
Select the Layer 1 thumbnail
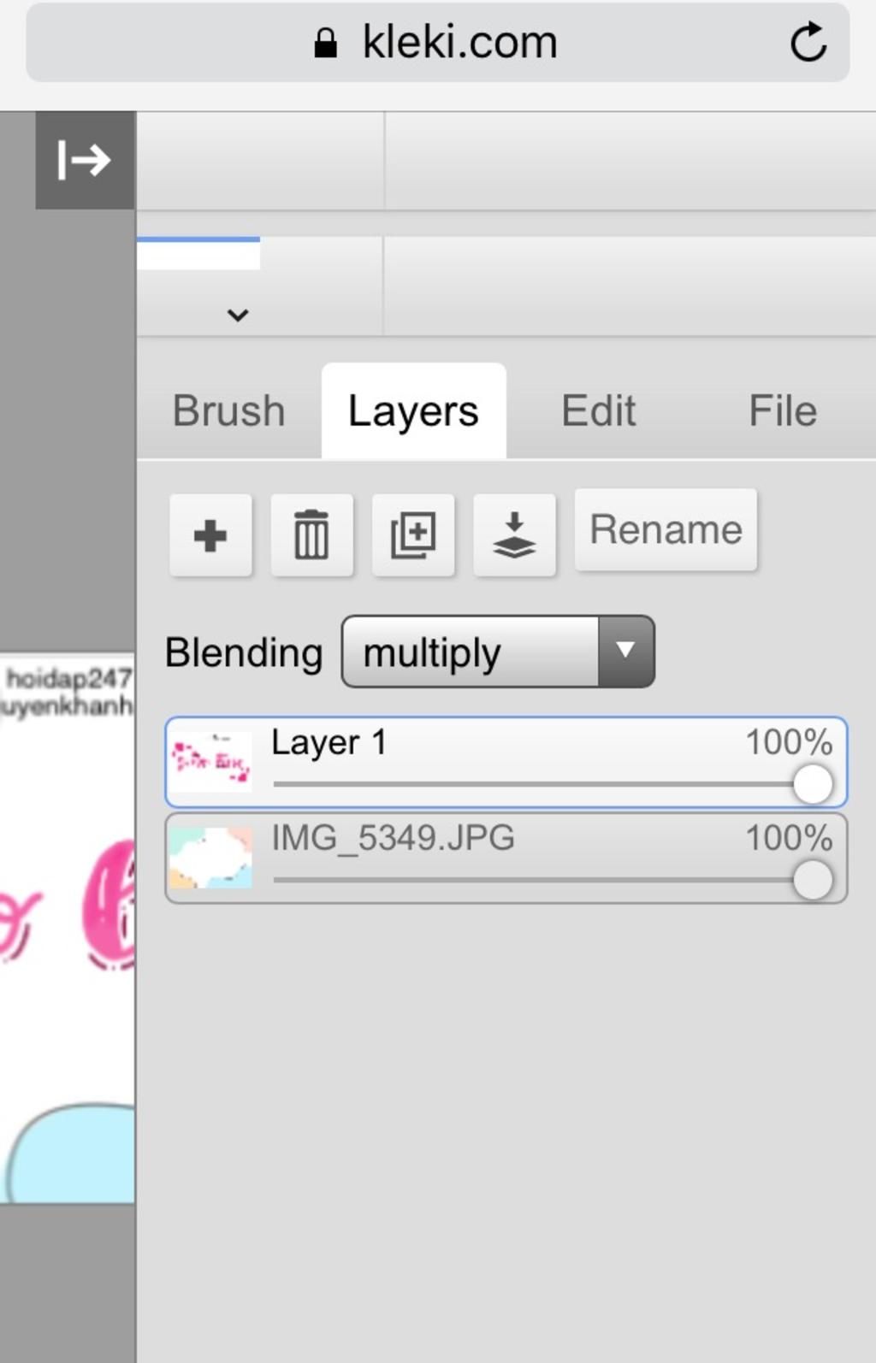click(x=210, y=761)
